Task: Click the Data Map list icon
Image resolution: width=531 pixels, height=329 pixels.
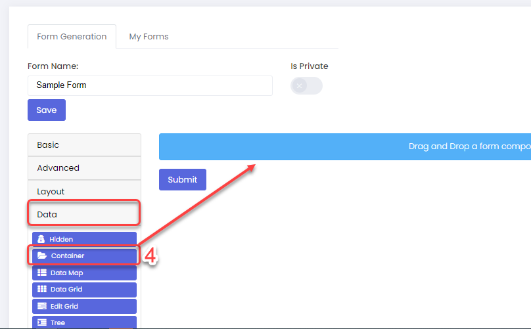Action: tap(42, 273)
